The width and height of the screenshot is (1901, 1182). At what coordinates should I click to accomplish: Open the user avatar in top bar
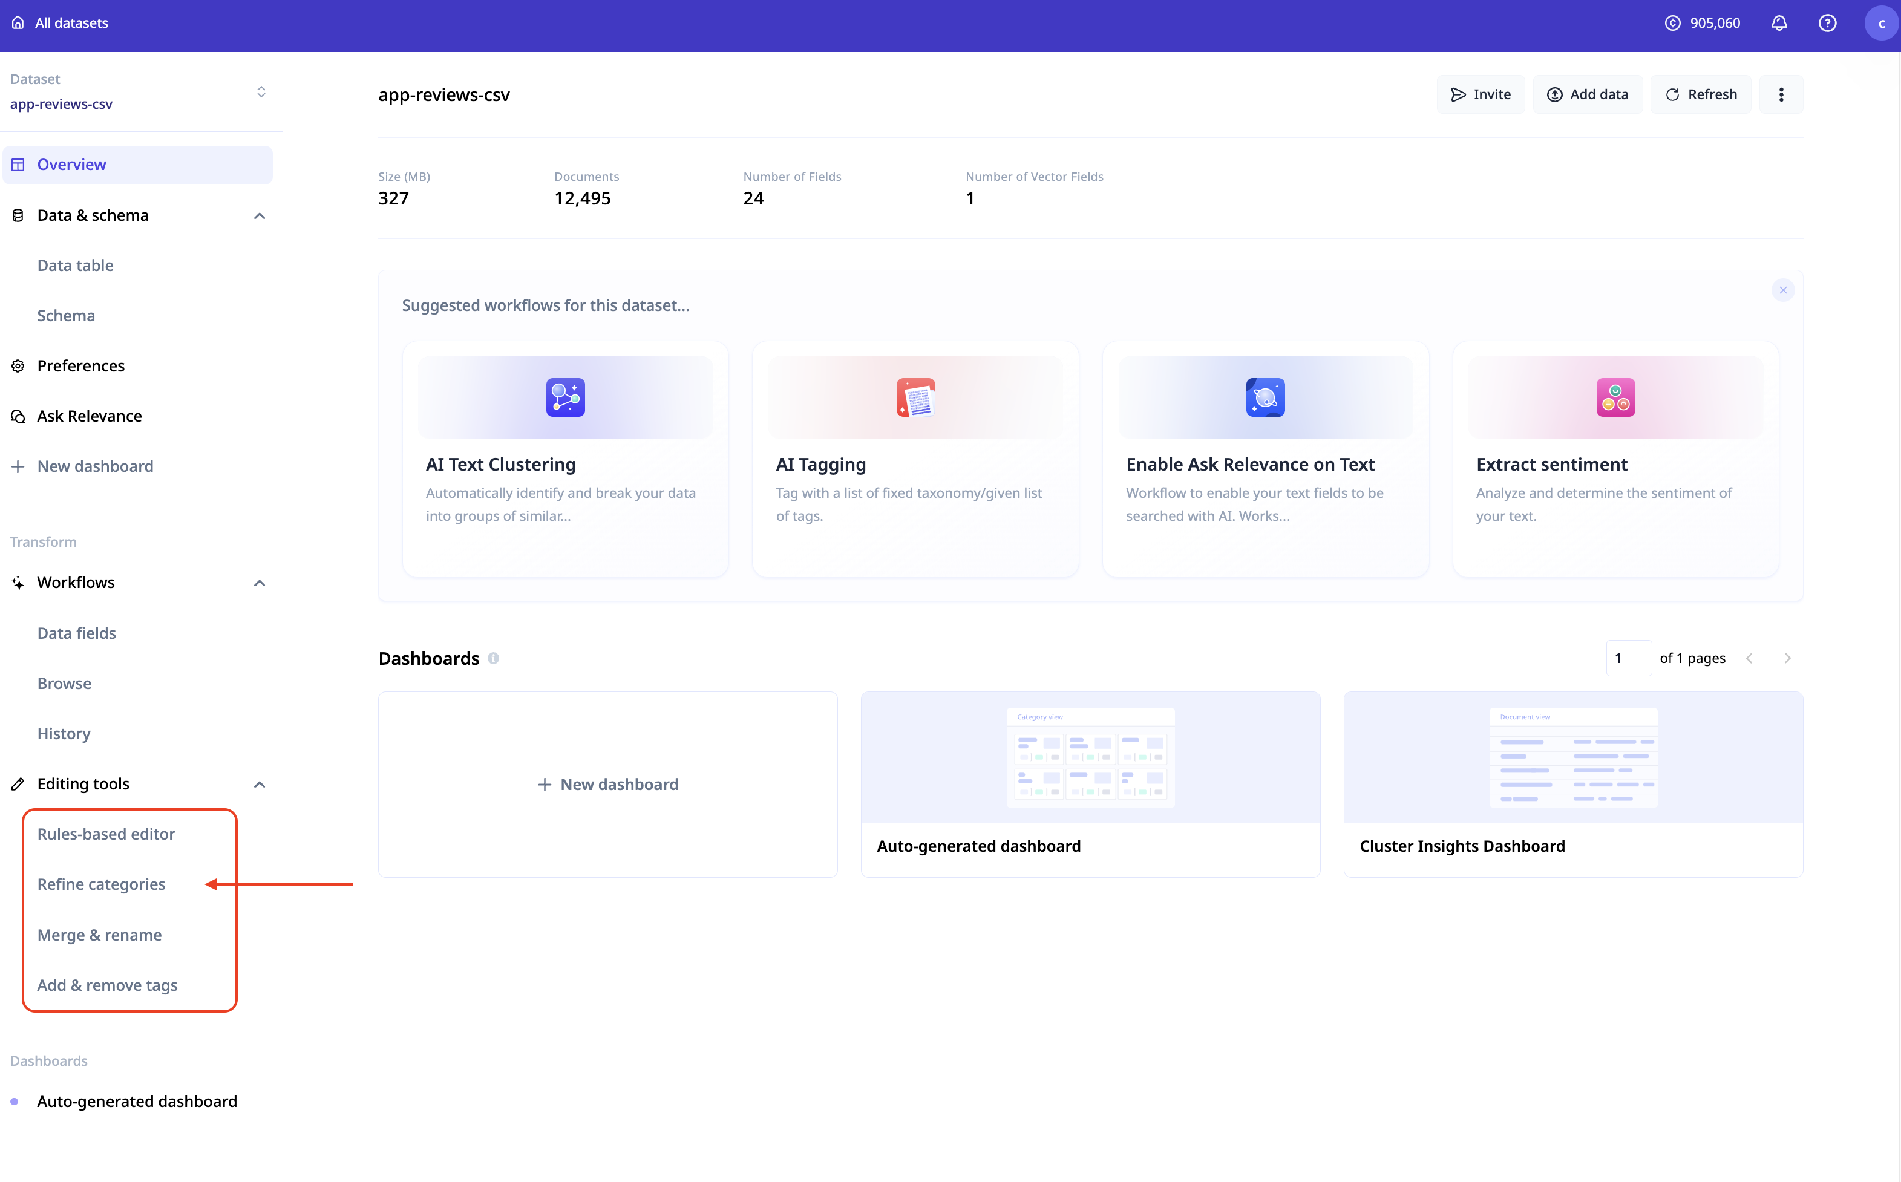click(x=1880, y=24)
